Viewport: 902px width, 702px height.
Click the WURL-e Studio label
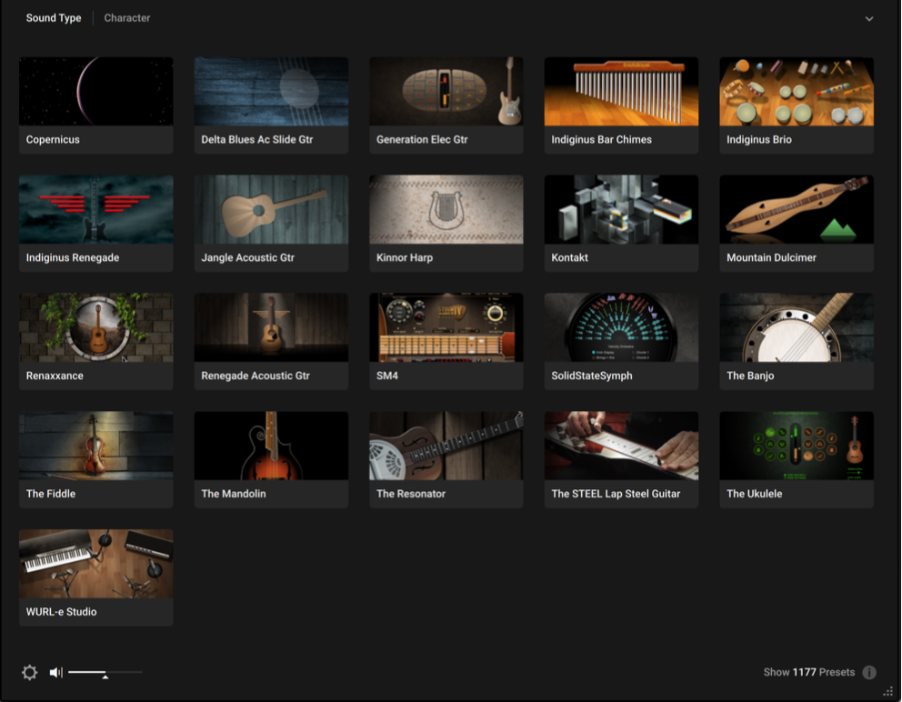(61, 612)
